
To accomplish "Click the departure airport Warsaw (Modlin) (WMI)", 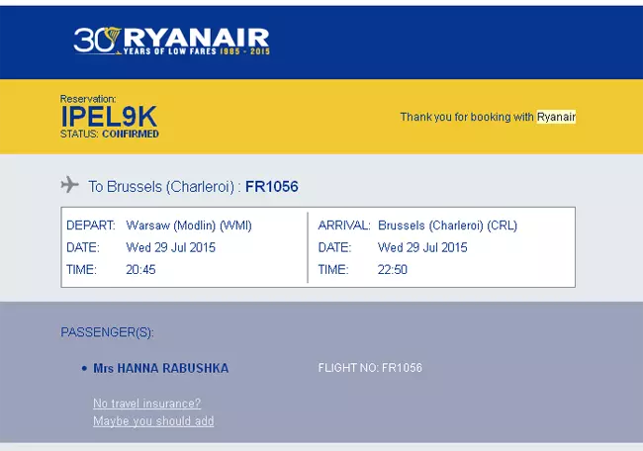I will tap(189, 225).
